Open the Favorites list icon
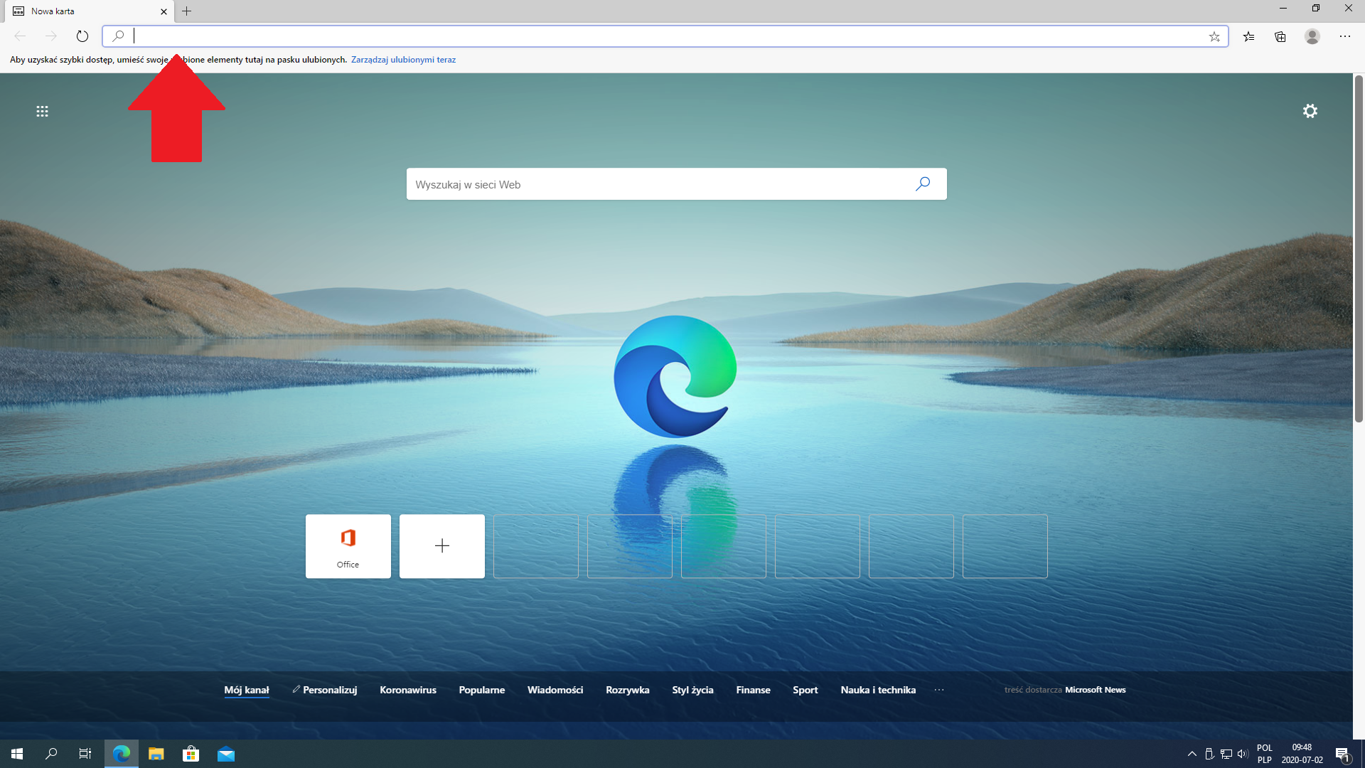This screenshot has height=768, width=1365. 1248,36
